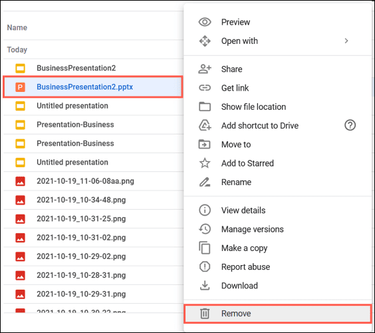Select 2021-10-19_10-31-02.png file name

[81, 238]
